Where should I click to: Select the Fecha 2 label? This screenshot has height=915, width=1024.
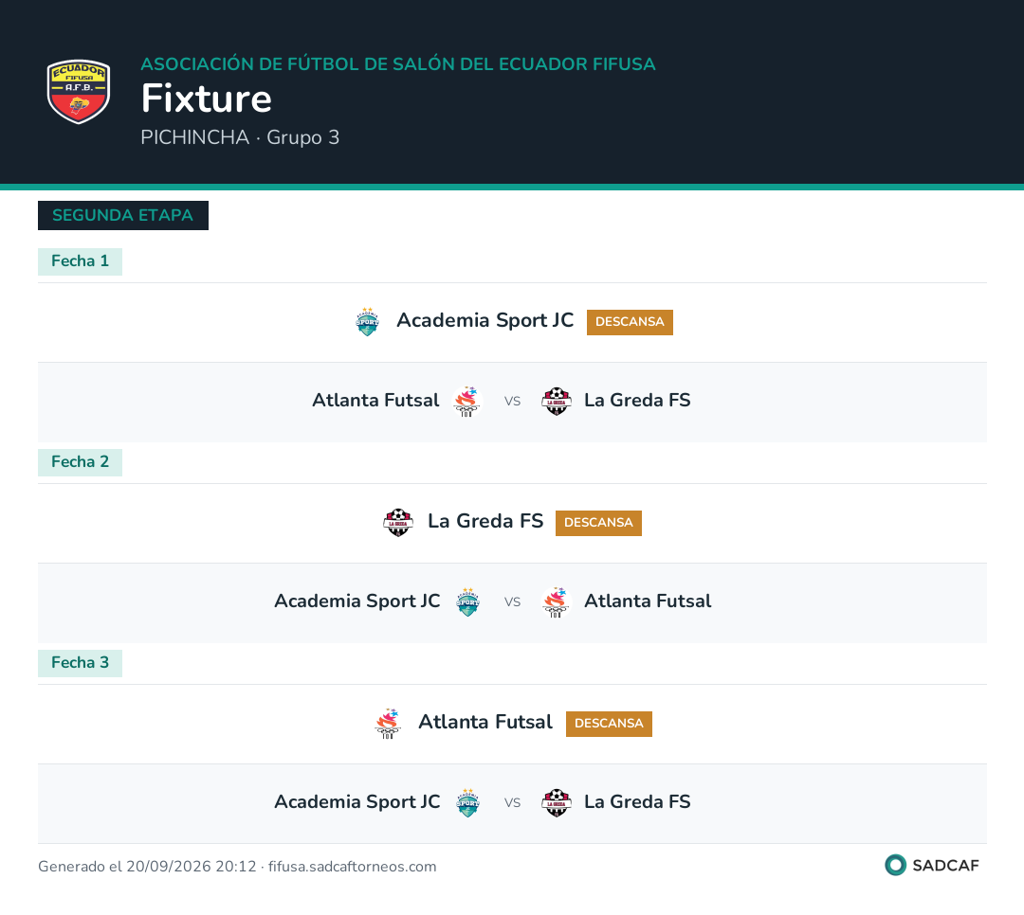80,462
